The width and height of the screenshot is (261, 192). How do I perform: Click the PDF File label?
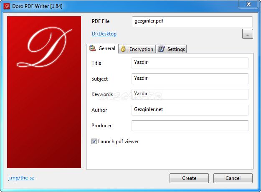pyautogui.click(x=101, y=21)
